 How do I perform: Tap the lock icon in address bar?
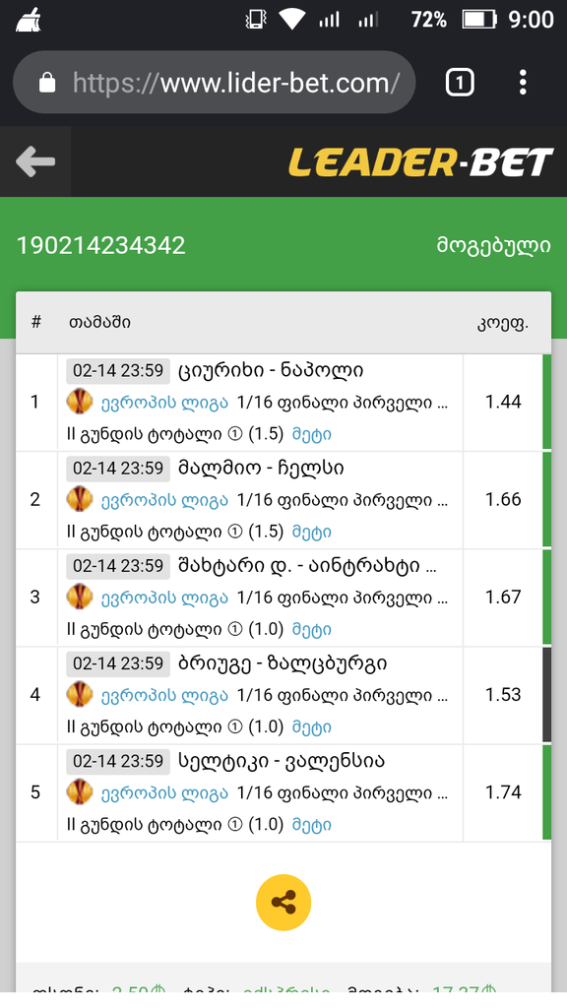pos(47,83)
